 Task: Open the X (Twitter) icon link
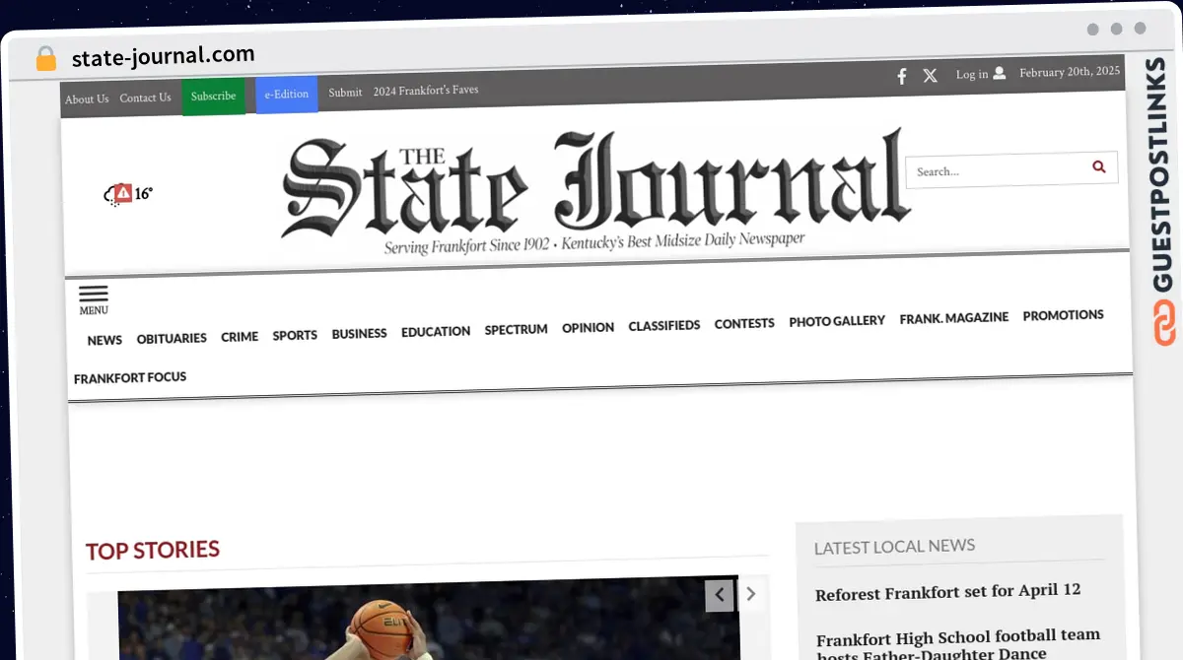(930, 76)
